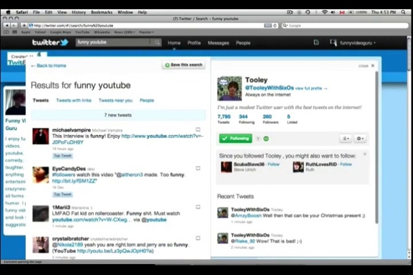This screenshot has height=275, width=413.
Task: Load the 7 new tweets bar
Action: [118, 115]
